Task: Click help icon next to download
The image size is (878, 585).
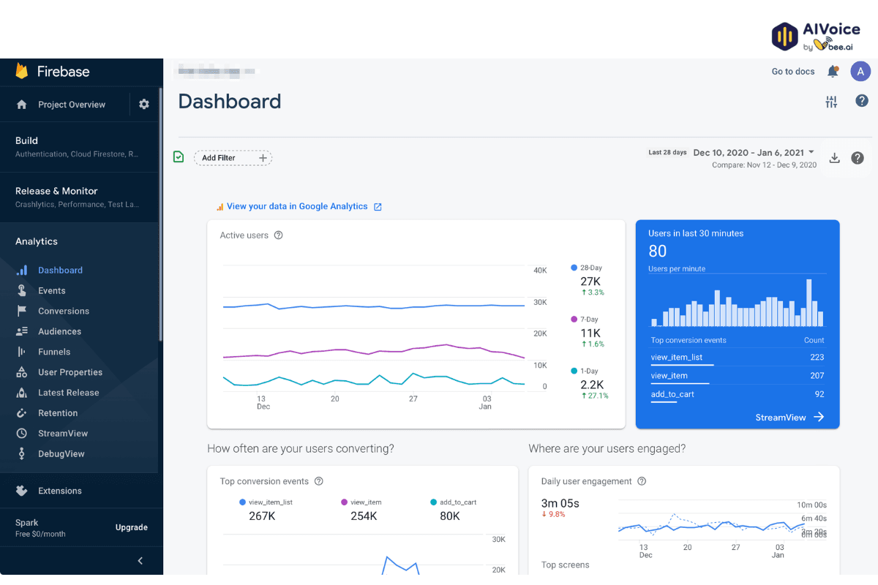Action: [858, 158]
